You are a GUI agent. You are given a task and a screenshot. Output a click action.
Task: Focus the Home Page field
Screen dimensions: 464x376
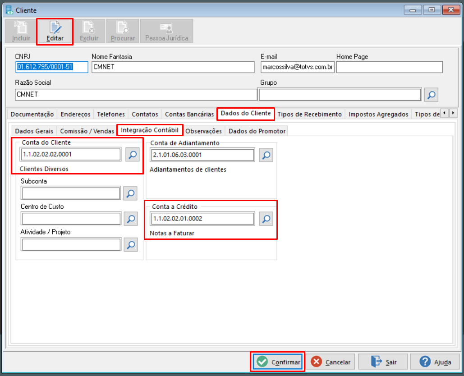[390, 67]
